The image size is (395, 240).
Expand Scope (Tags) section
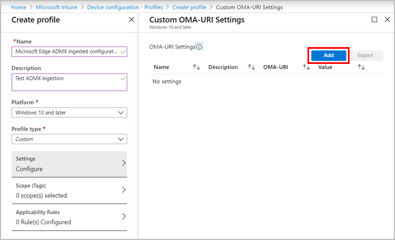coord(69,190)
